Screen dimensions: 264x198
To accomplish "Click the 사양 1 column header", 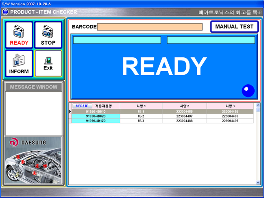I will click(141, 106).
